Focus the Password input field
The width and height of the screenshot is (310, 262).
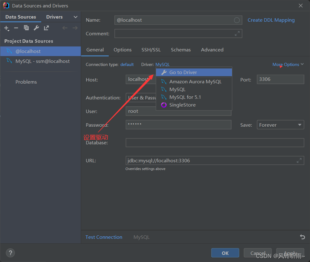(x=178, y=124)
